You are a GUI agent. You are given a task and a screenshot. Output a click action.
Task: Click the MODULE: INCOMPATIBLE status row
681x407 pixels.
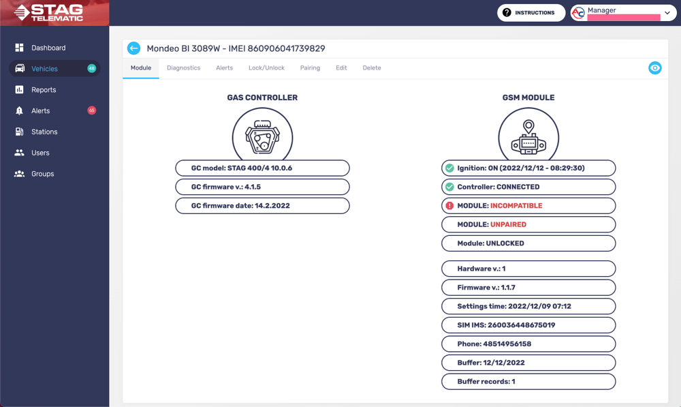(x=528, y=206)
